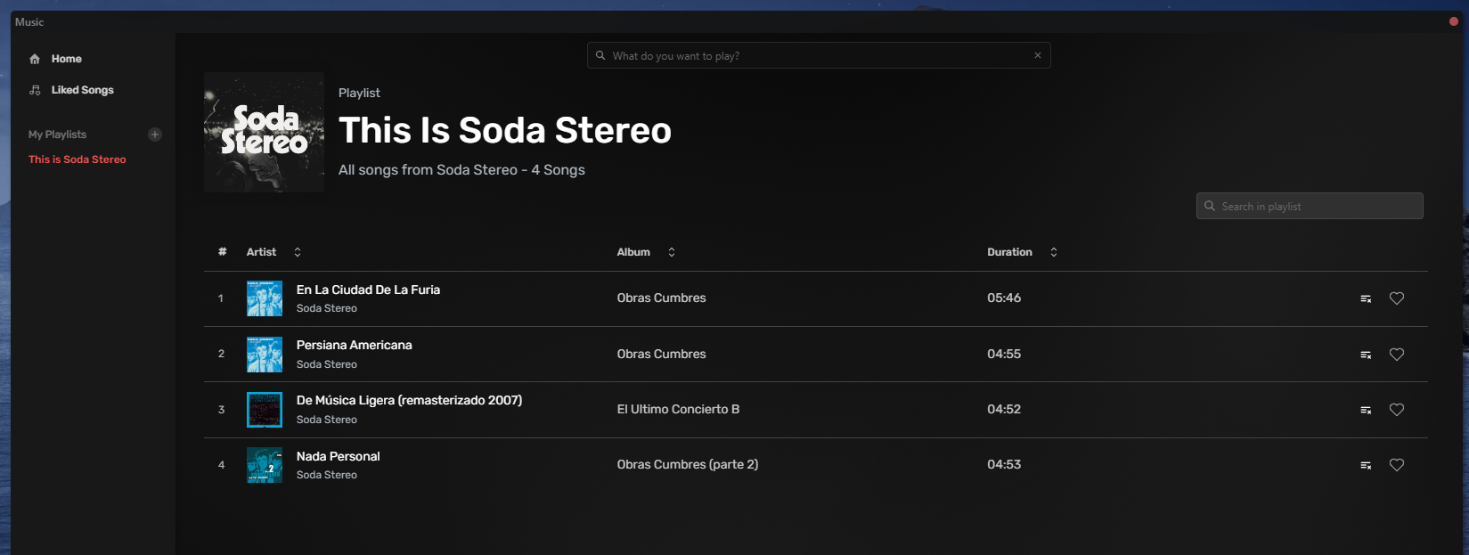Add De Música Ligera to queue
Viewport: 1469px width, 555px height.
[x=1365, y=410]
